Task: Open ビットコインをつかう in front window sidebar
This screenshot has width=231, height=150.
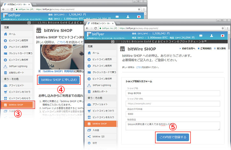Action: [x=101, y=111]
